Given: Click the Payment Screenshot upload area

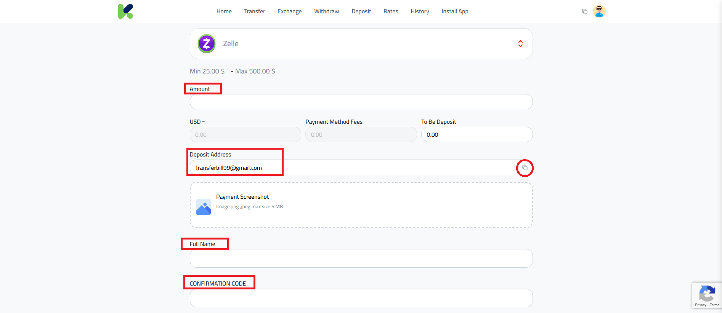Looking at the screenshot, I should (x=361, y=205).
